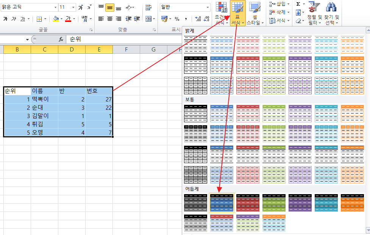370x235 pixels.
Task: Click the Clear eraser icon
Action: coord(298,21)
